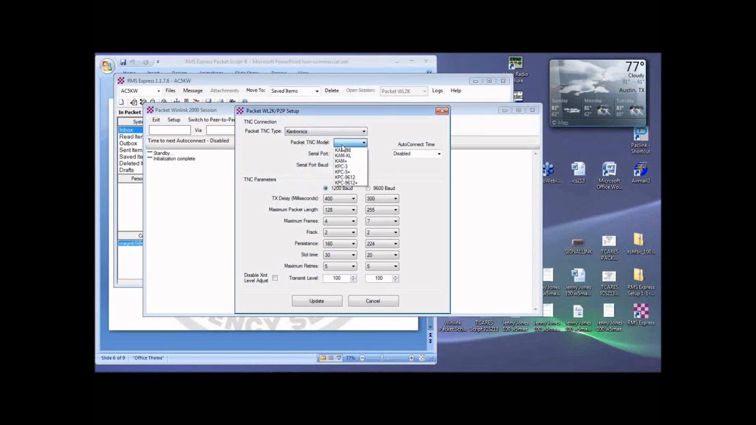Image resolution: width=756 pixels, height=425 pixels.
Task: Open Logs in RMS Express
Action: pos(438,91)
